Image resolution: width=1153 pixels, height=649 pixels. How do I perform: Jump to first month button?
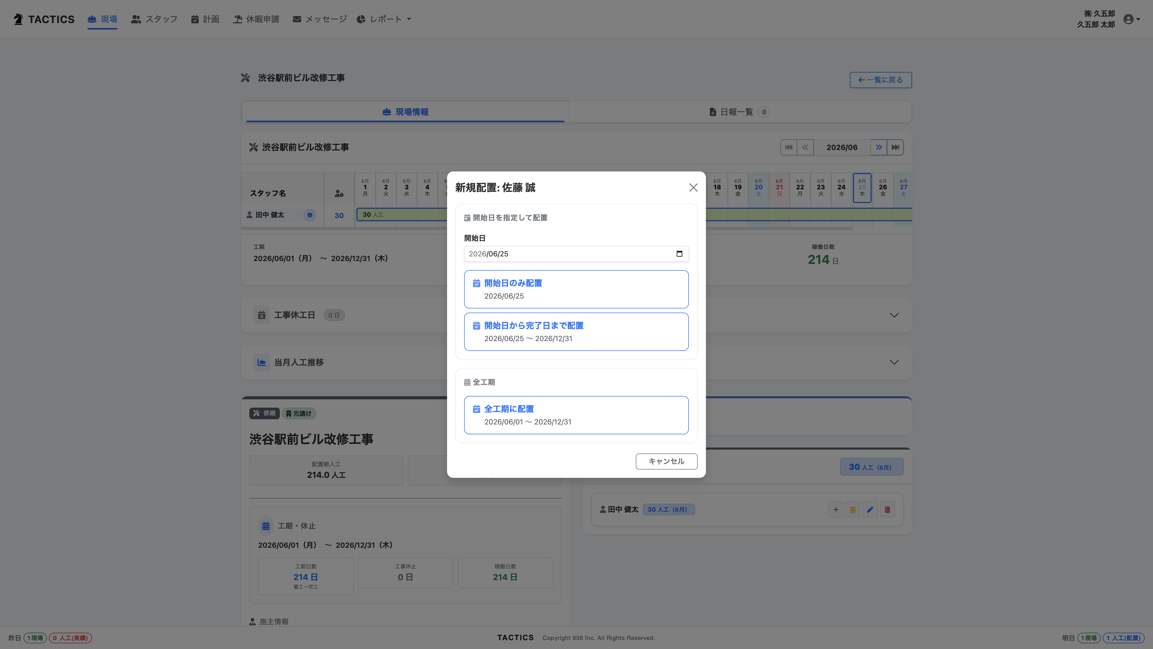click(x=789, y=147)
